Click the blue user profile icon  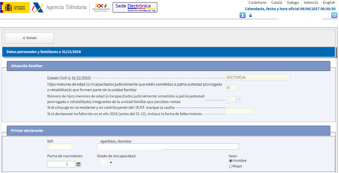[243, 15]
